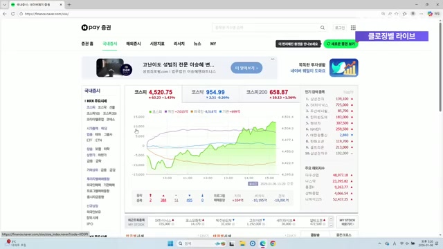This screenshot has width=443, height=249.
Task: Open the 리서치 menu
Action: point(179,44)
